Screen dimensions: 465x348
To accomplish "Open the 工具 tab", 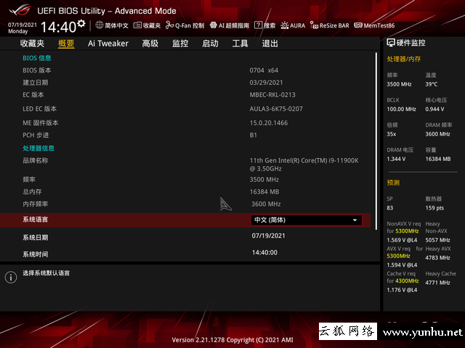I will coord(240,43).
